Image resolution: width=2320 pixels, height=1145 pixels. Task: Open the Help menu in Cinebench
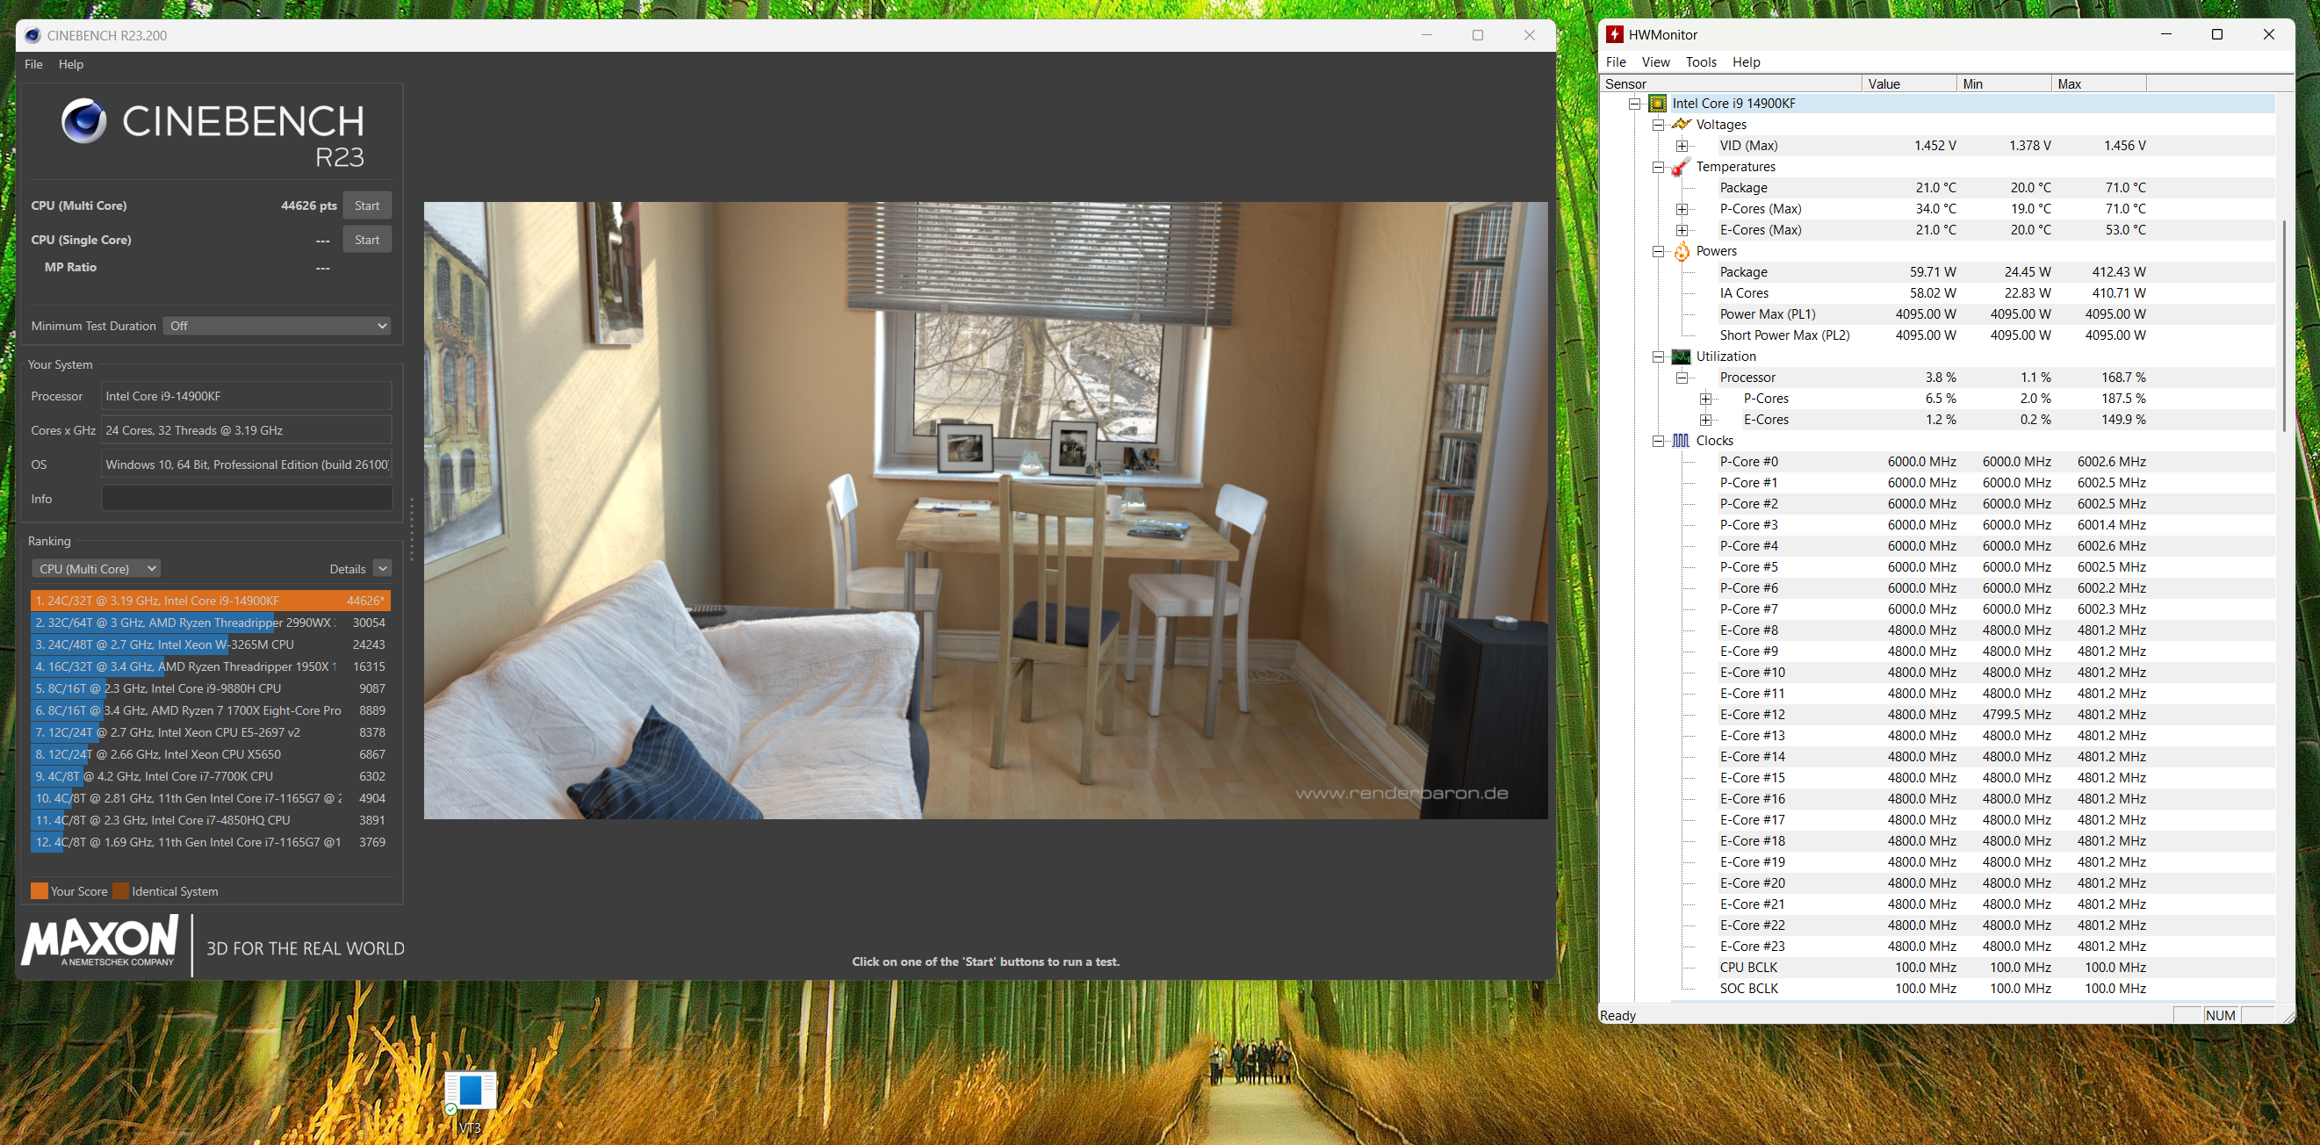pos(70,64)
